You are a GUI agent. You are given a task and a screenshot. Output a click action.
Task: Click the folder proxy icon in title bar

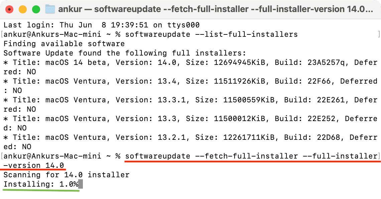(50, 9)
